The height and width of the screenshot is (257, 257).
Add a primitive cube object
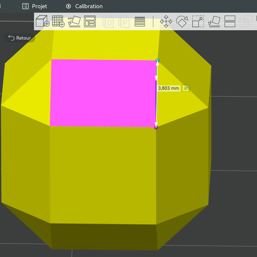click(x=42, y=21)
